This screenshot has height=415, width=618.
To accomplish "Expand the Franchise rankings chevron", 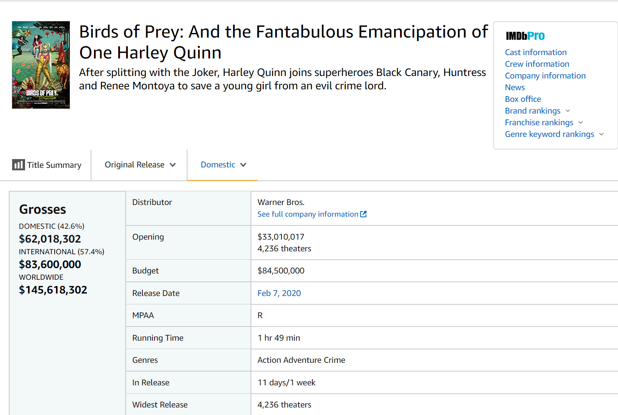I will (580, 122).
